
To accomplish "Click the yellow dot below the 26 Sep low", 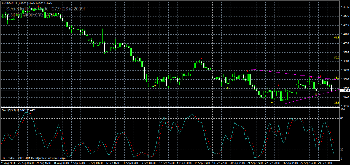I will click(316, 94).
